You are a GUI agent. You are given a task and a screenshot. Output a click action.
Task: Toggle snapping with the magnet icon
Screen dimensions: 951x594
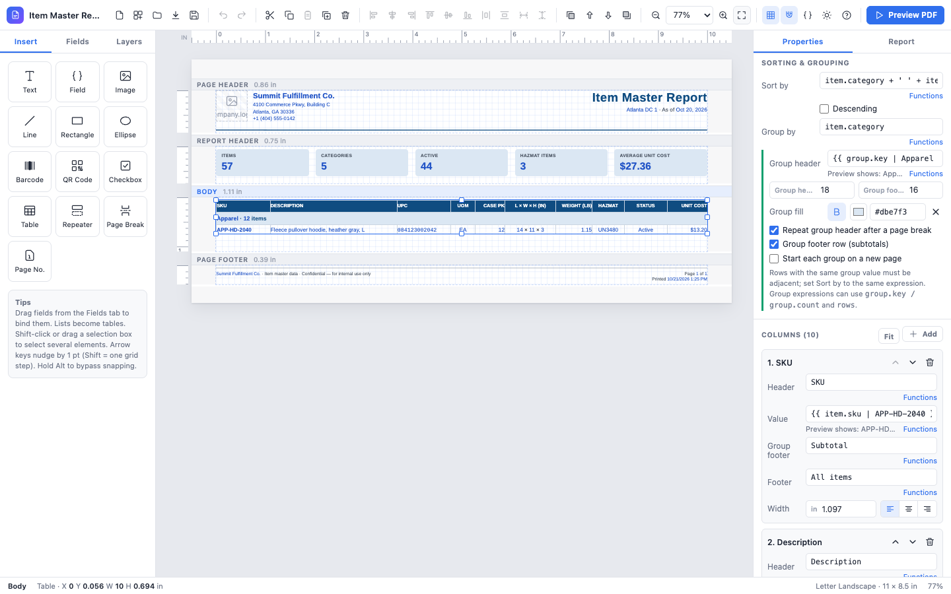(x=789, y=15)
